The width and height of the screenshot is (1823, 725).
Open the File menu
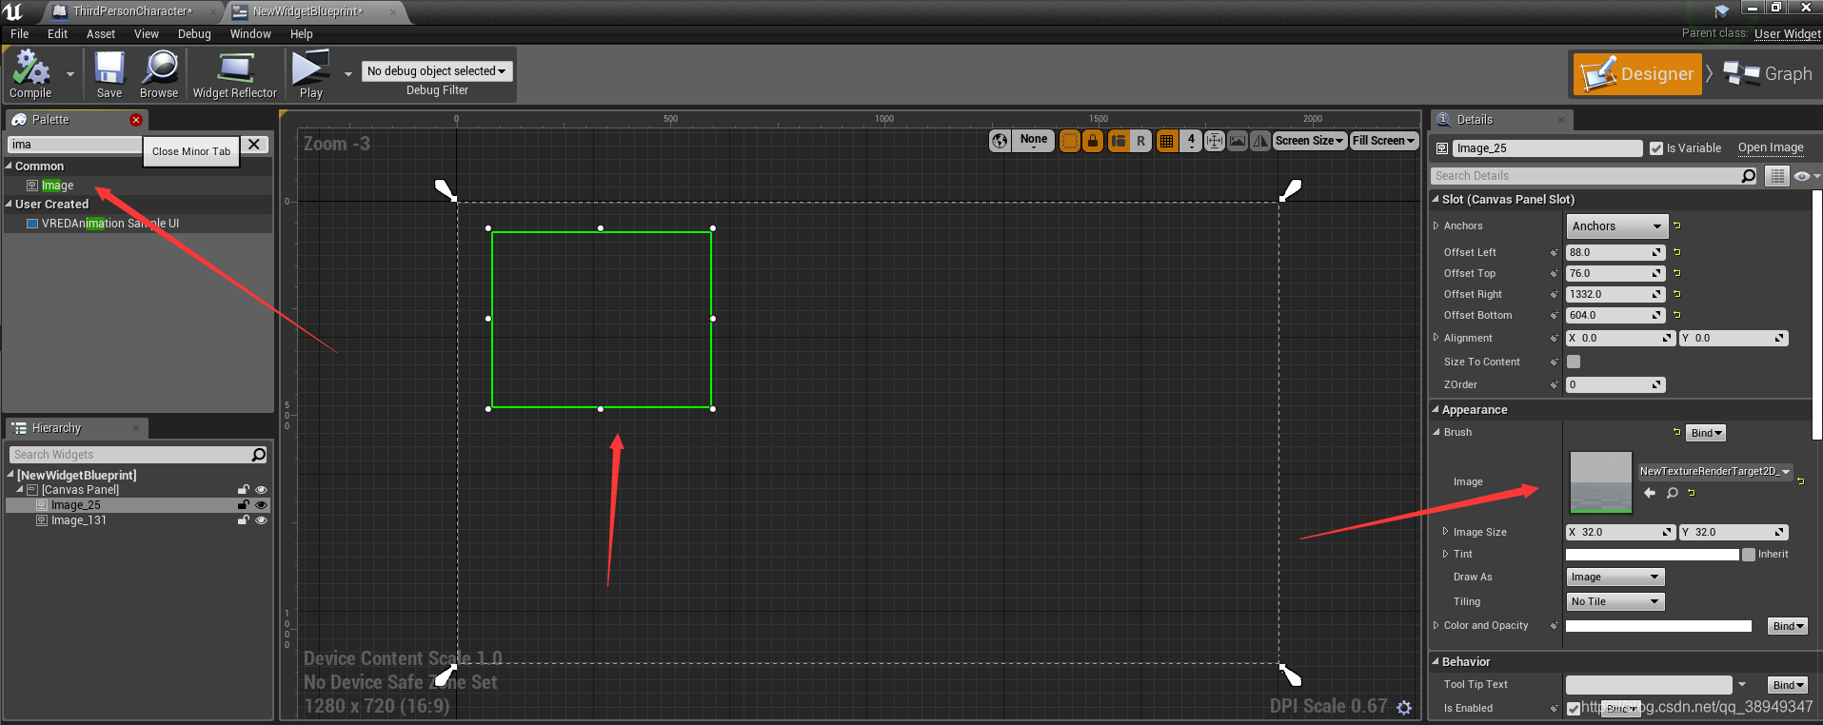(x=19, y=33)
